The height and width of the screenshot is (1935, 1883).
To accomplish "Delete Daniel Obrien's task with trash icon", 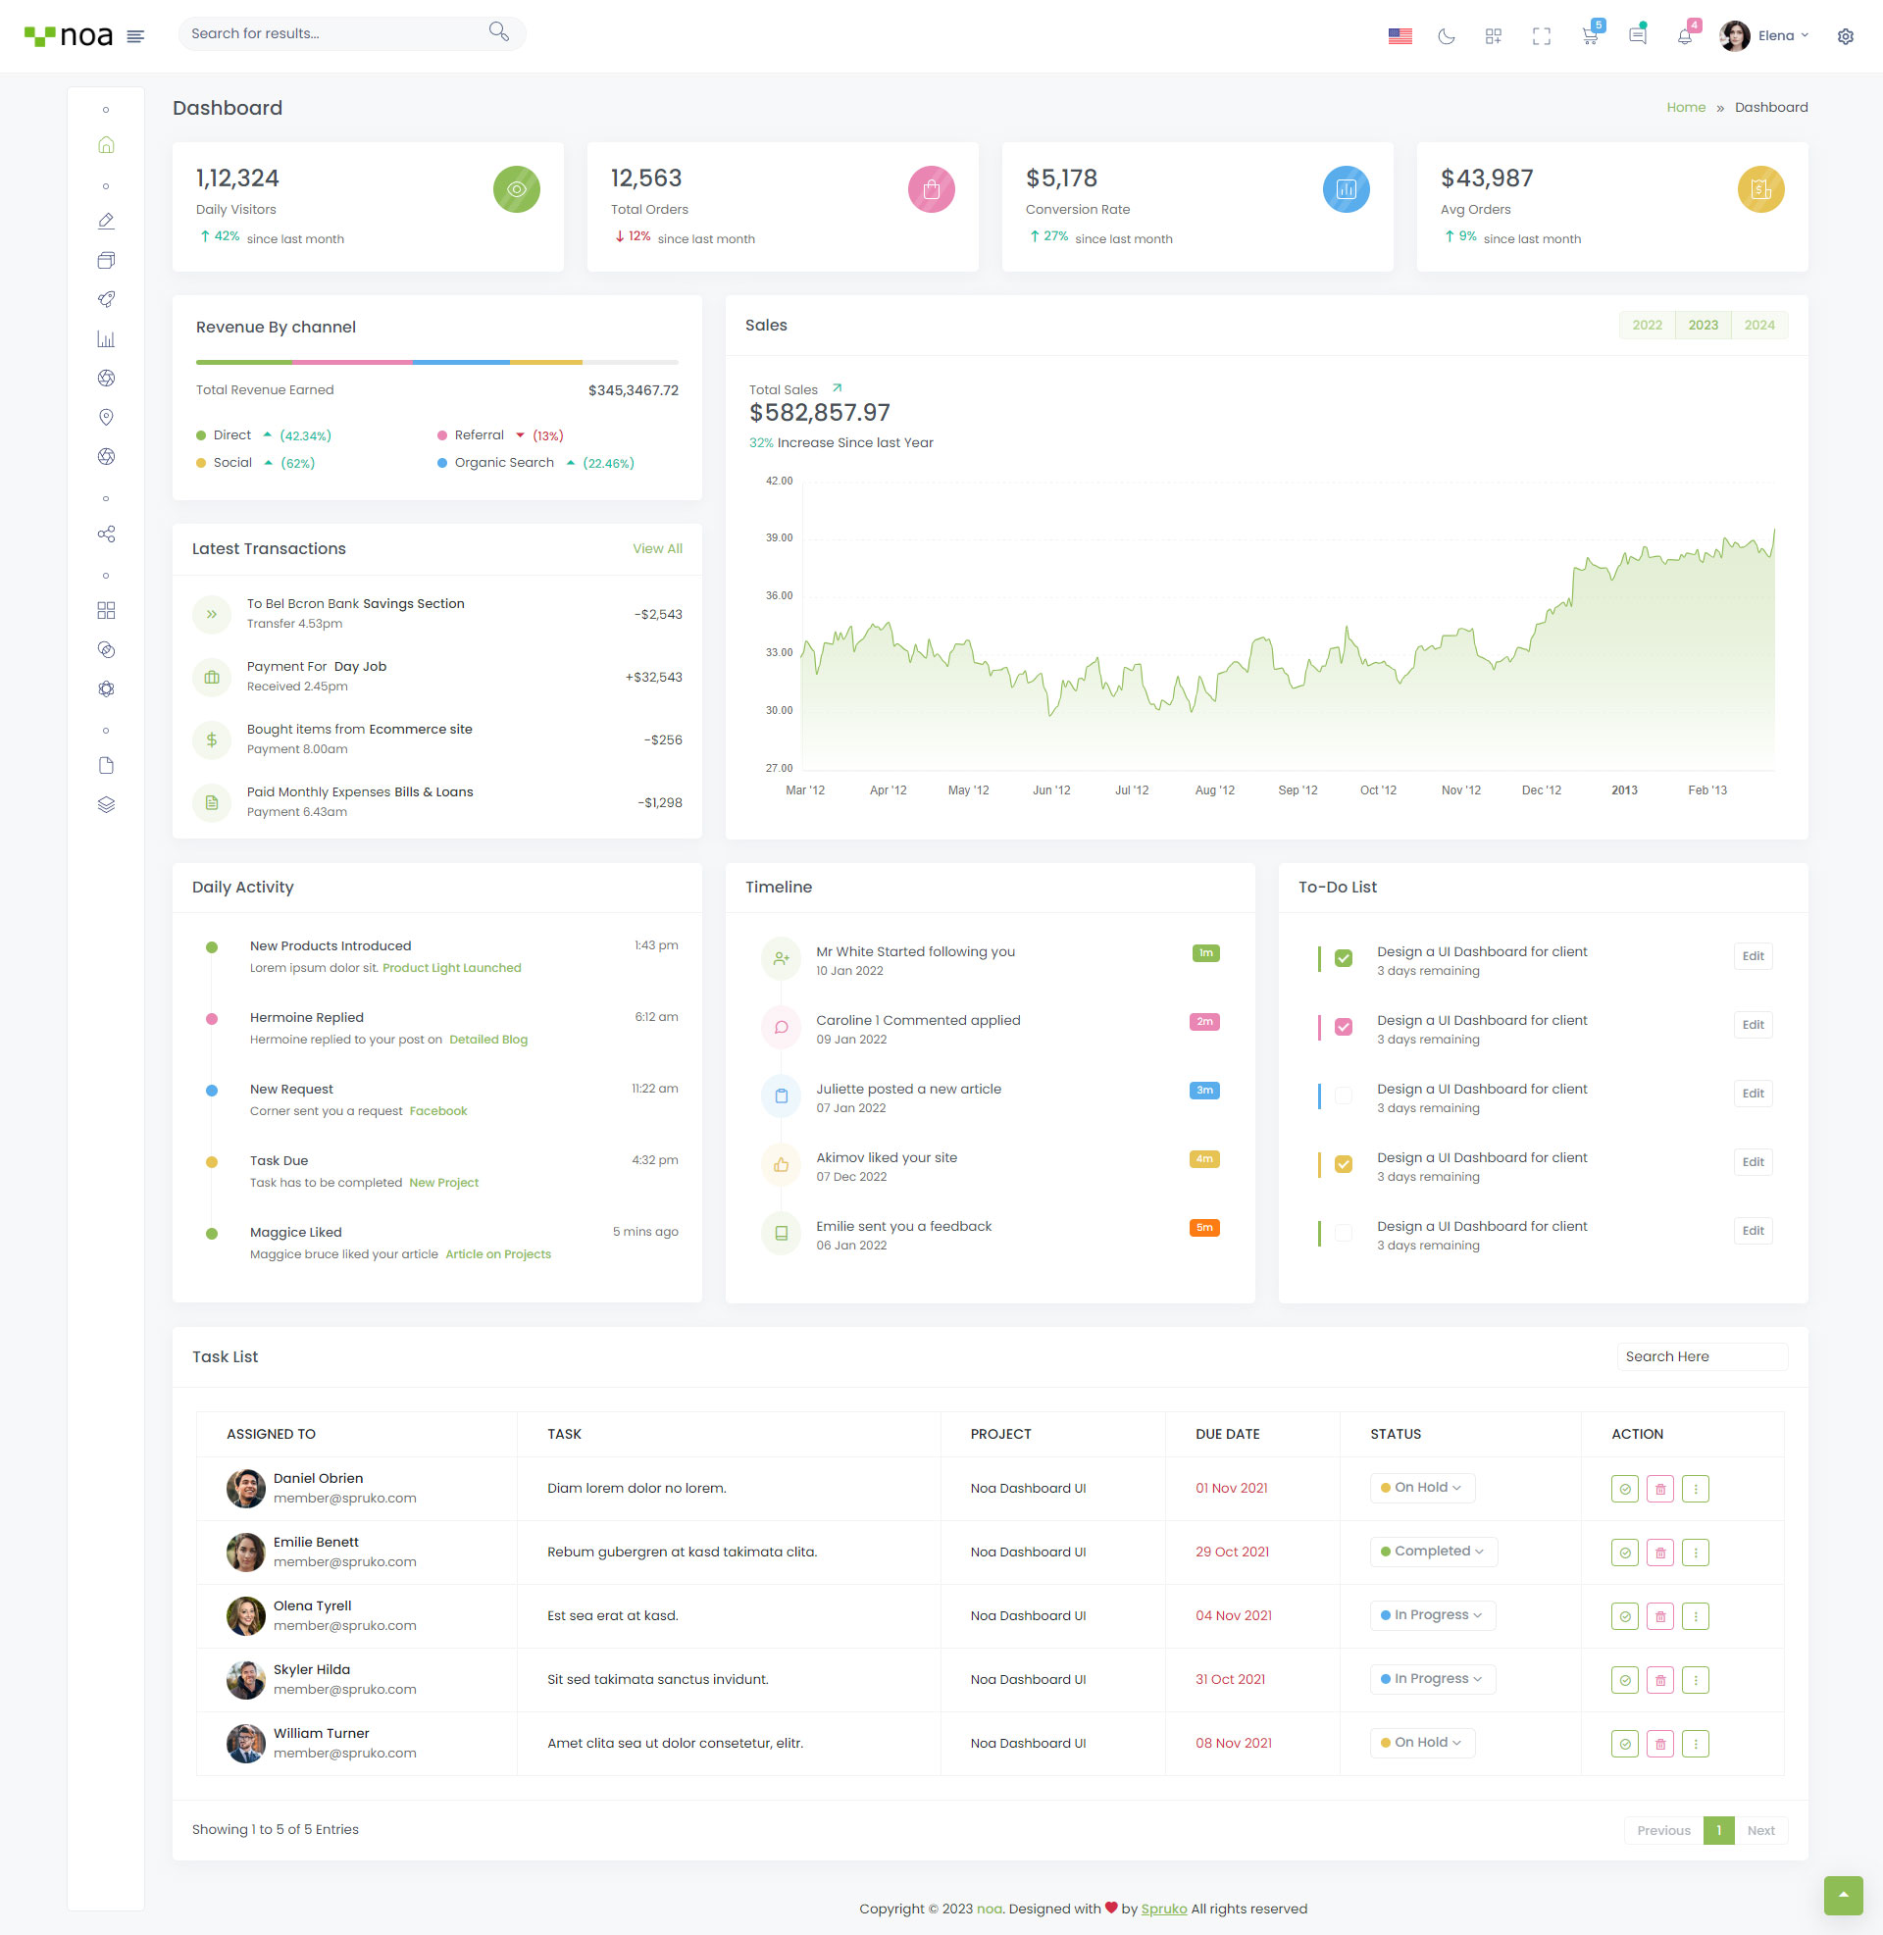I will pos(1659,1488).
